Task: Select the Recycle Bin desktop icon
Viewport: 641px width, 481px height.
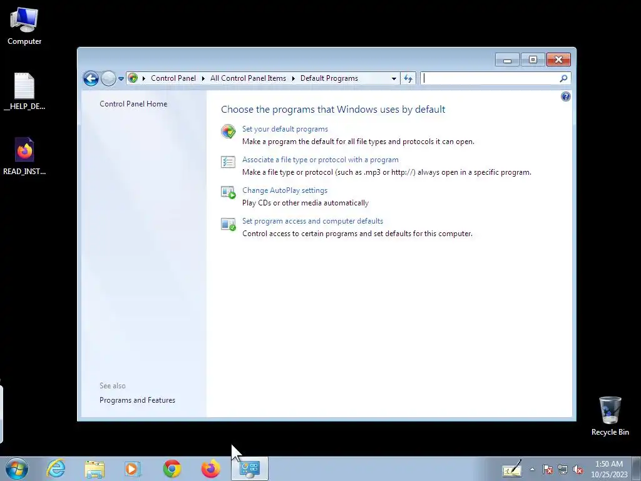Action: (610, 416)
